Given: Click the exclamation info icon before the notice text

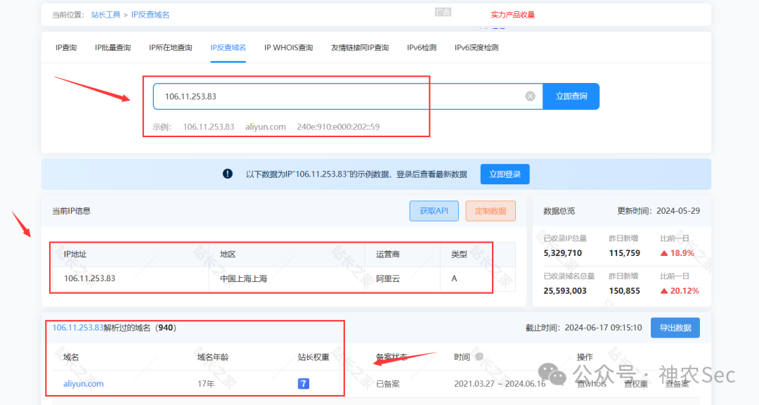Looking at the screenshot, I should [227, 173].
